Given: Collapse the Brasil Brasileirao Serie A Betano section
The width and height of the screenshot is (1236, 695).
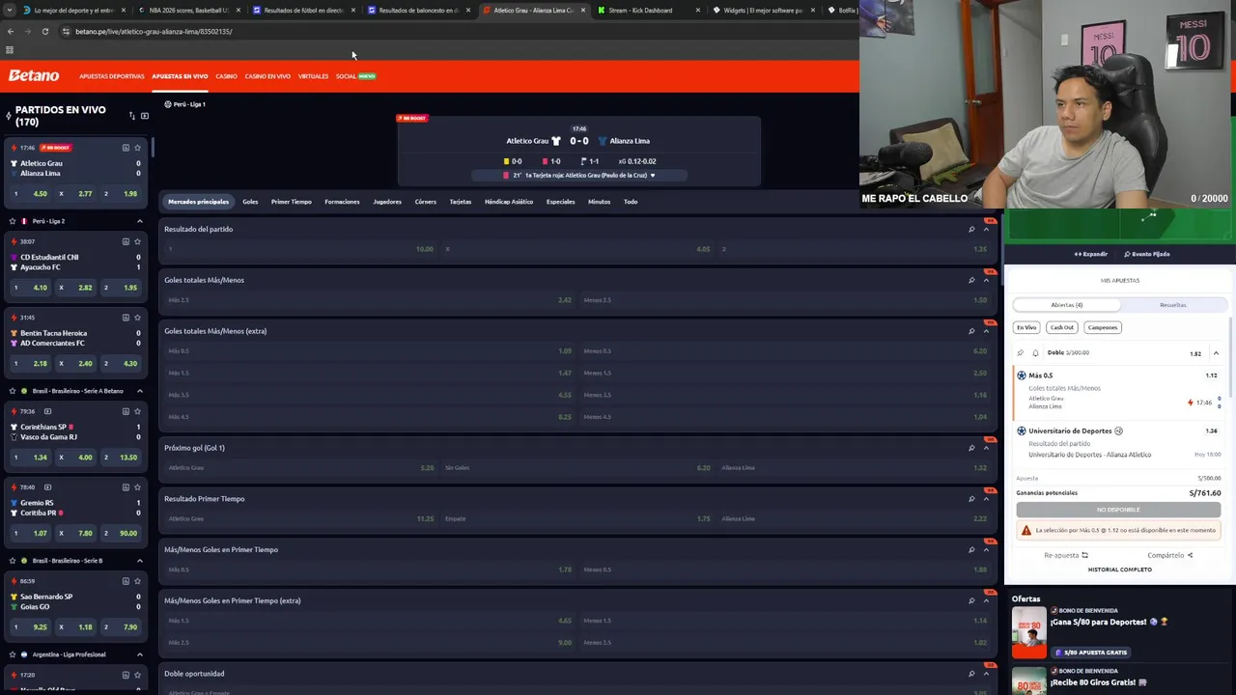Looking at the screenshot, I should 139,391.
